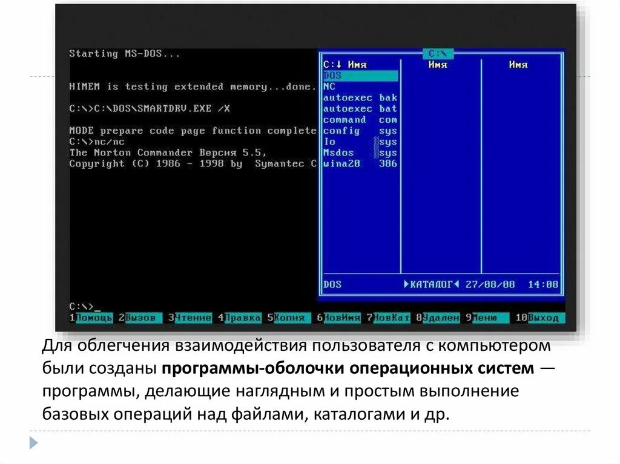Screen dimensions: 620x464
Task: Select the Io sys file
Action: click(360, 142)
